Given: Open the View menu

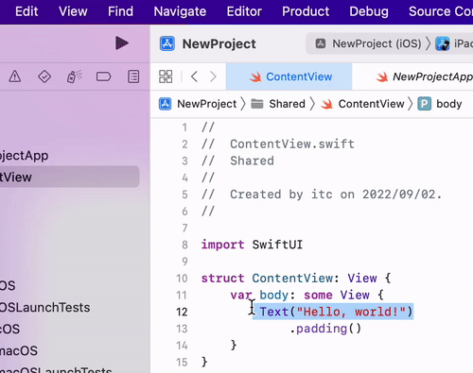Looking at the screenshot, I should 73,11.
